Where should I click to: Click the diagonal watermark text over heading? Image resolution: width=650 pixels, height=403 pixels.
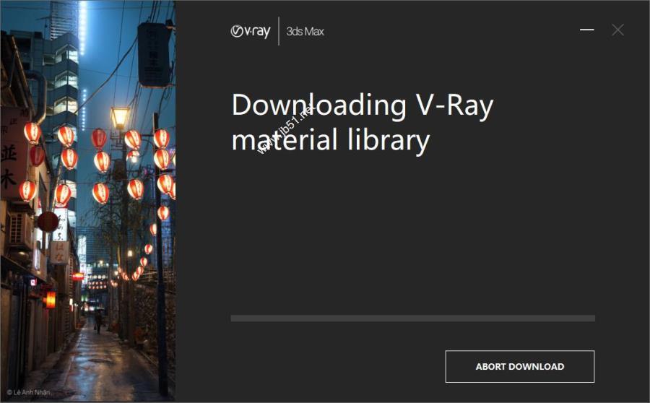tap(285, 129)
